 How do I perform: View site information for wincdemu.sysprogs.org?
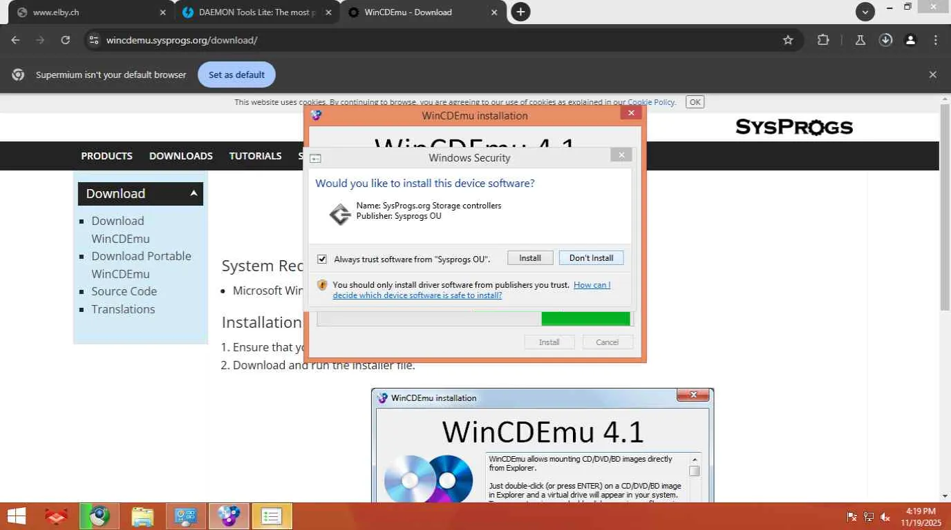94,40
